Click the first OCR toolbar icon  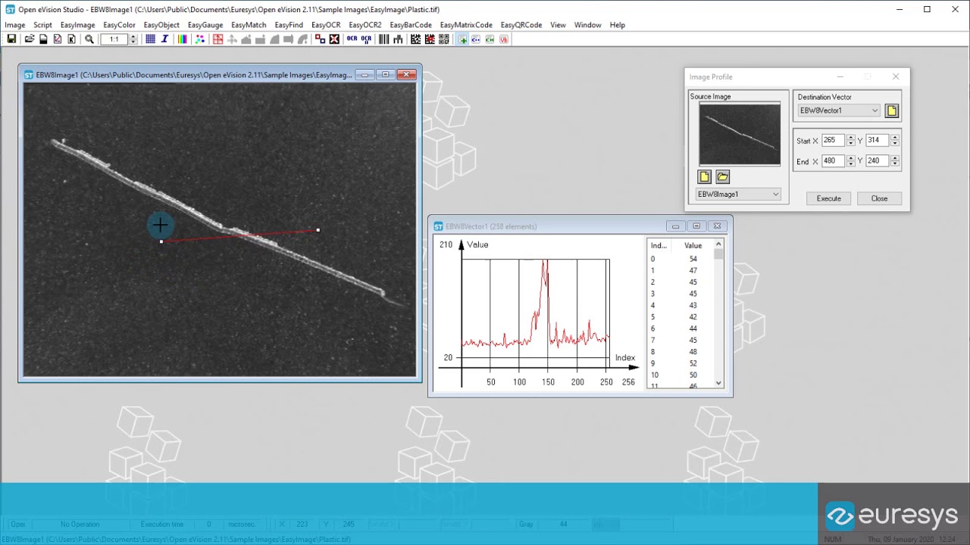352,39
